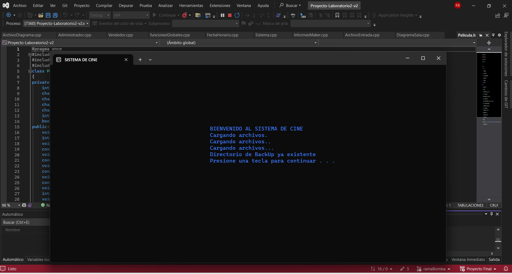Open notifications via the bell icon

point(505,269)
